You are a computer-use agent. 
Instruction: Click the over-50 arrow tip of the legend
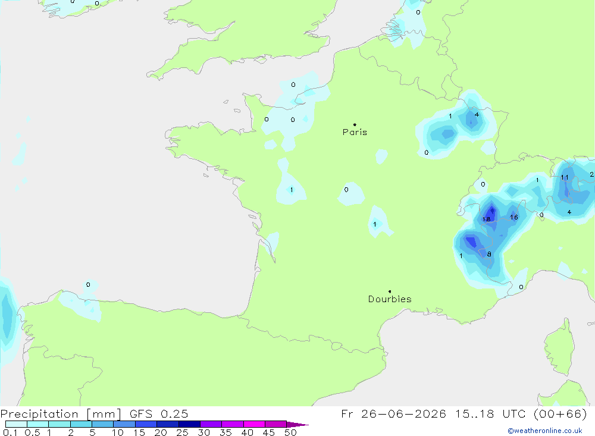point(297,425)
